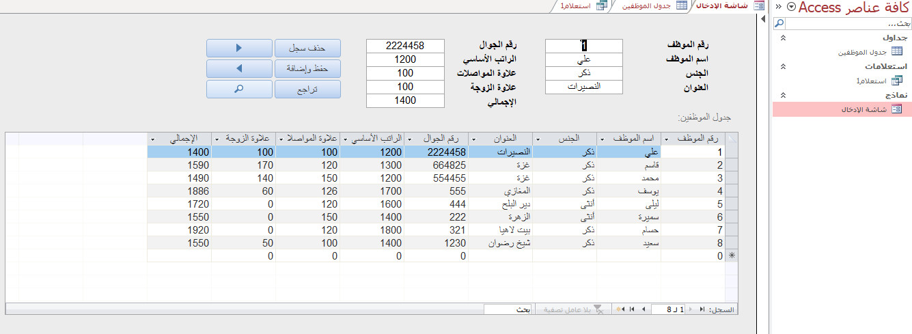This screenshot has width=912, height=334.
Task: Click the بحث search box in record navigator
Action: [508, 309]
